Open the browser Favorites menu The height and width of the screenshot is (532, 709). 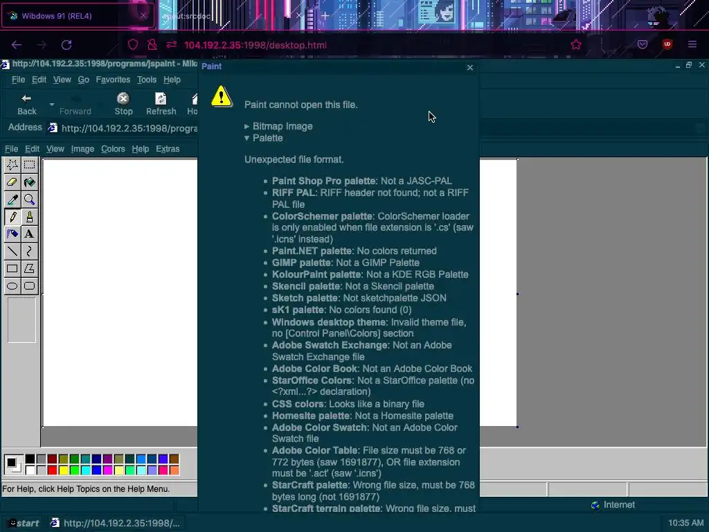(x=113, y=80)
